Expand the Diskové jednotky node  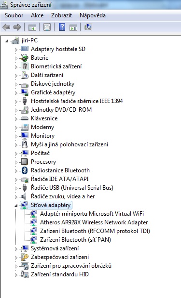point(16,84)
